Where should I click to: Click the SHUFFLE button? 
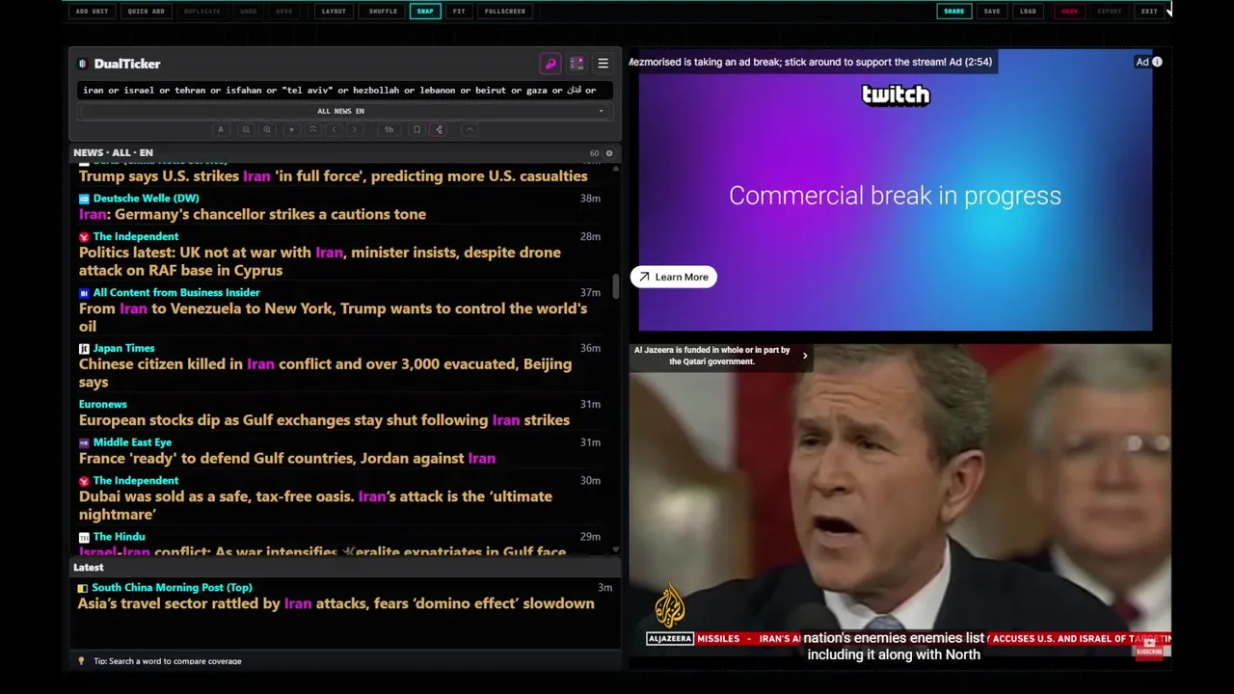click(x=383, y=11)
